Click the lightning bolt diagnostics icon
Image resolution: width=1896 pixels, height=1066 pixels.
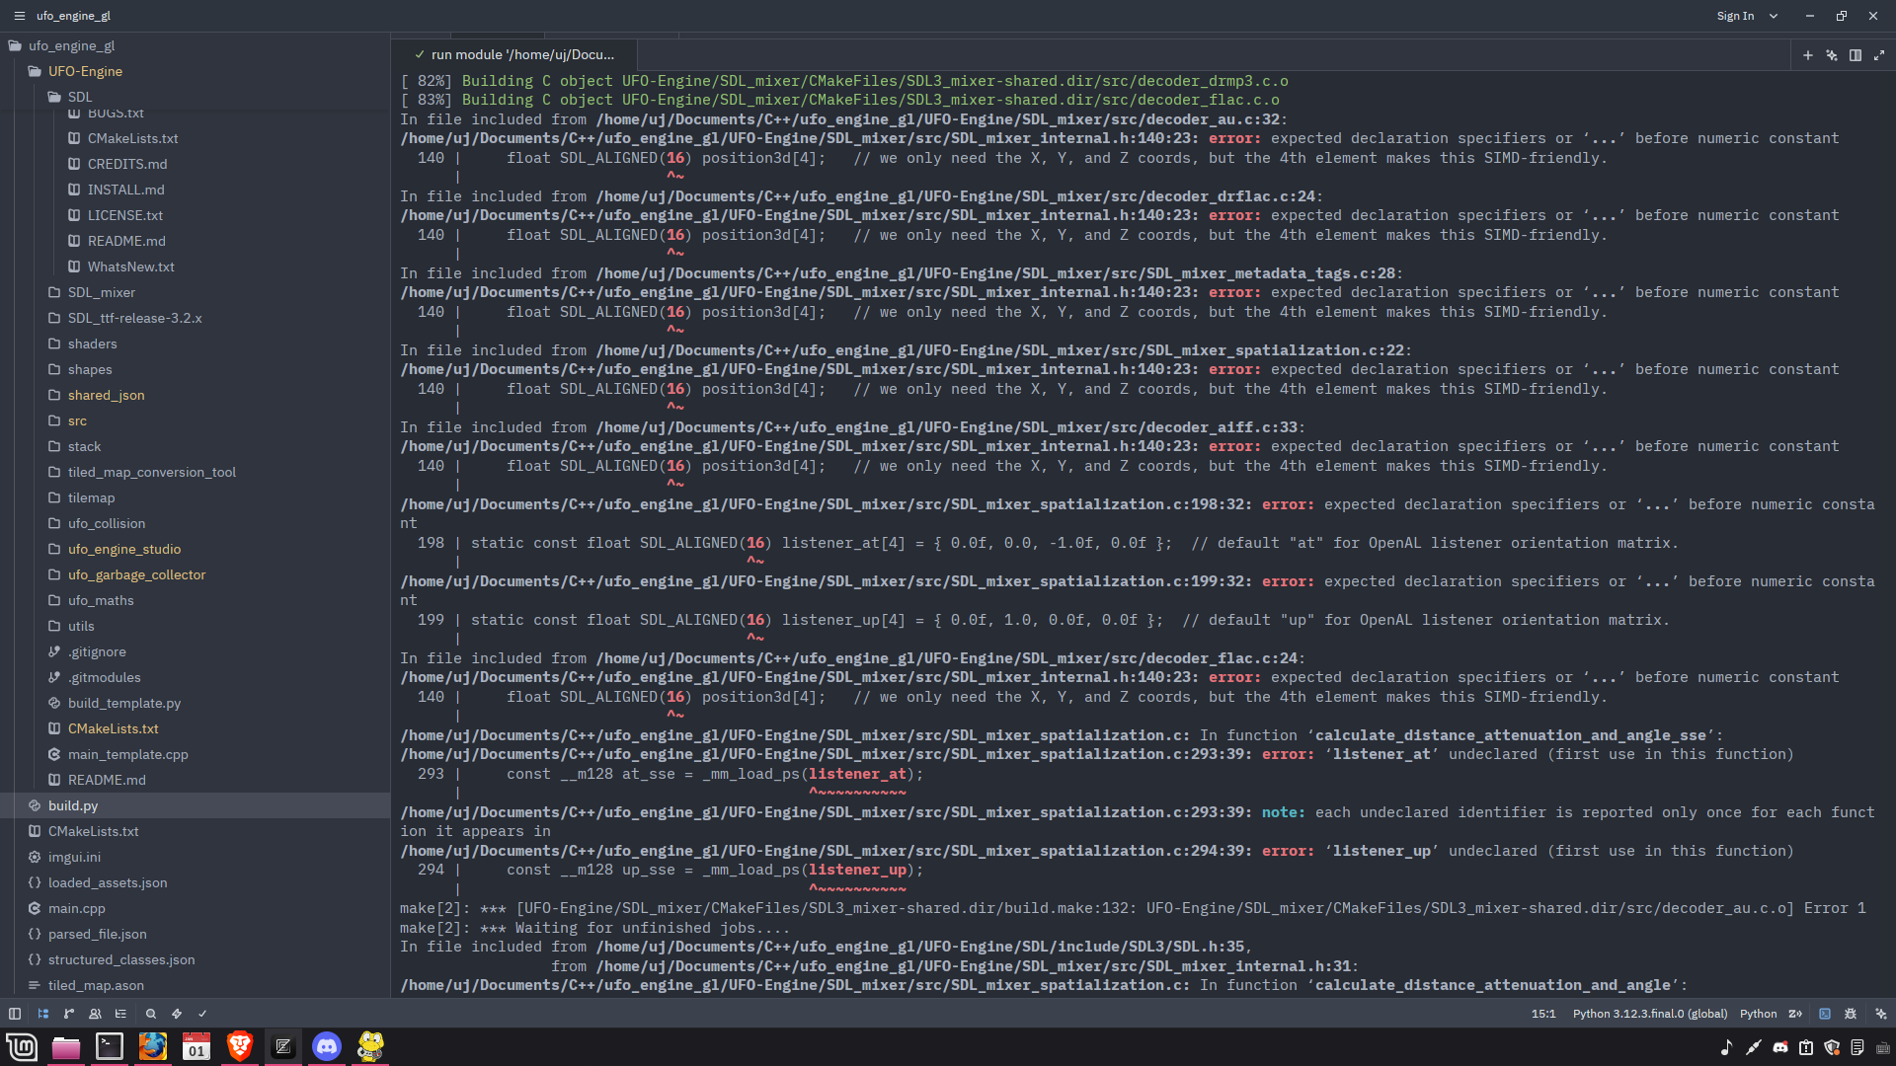(x=177, y=1014)
